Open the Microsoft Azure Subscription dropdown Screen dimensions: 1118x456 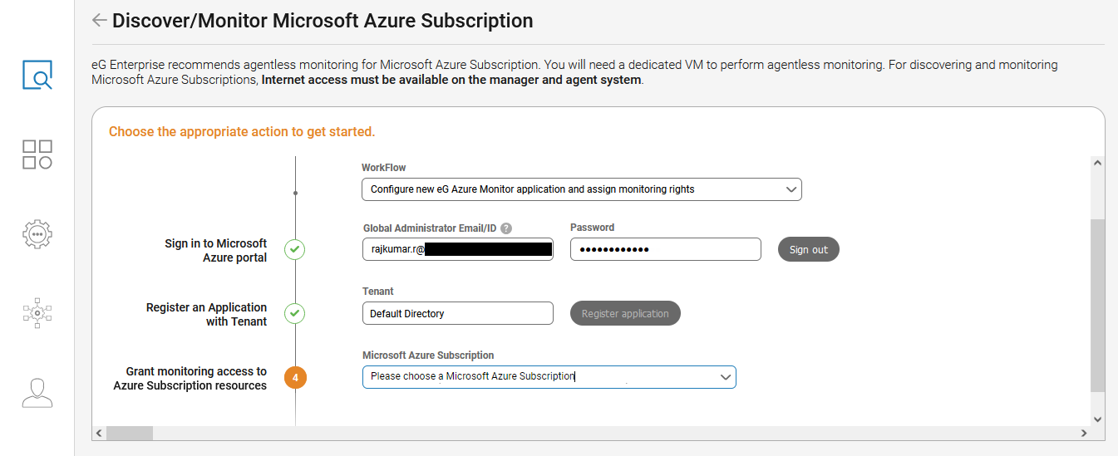[x=549, y=377]
